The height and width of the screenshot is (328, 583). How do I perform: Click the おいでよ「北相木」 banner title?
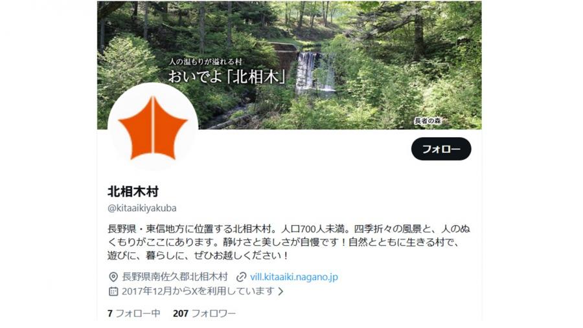pyautogui.click(x=227, y=76)
